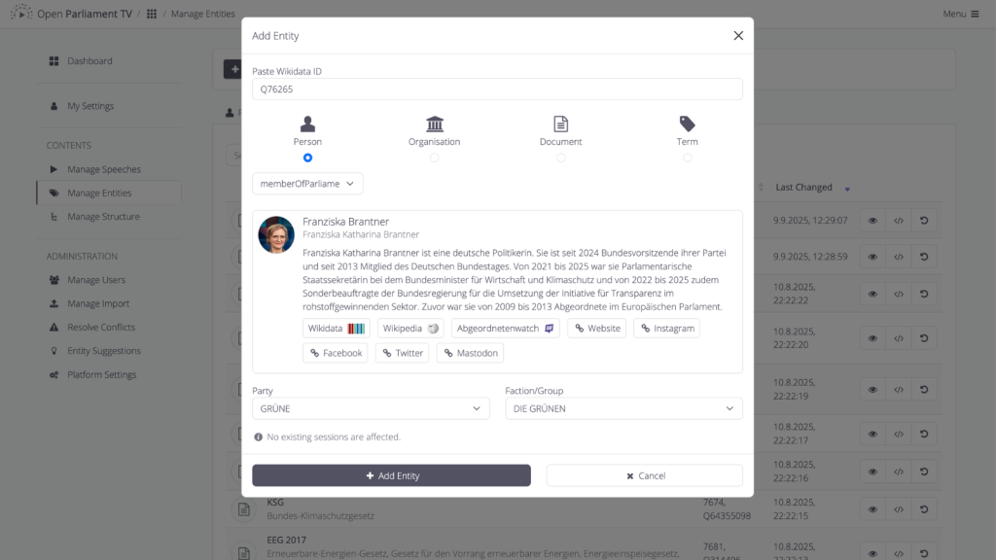Select the Person radio button

[307, 157]
